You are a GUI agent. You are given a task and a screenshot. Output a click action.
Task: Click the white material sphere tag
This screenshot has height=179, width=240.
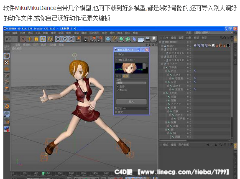(x=213, y=45)
